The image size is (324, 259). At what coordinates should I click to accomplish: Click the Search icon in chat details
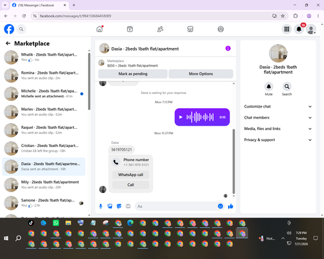click(x=287, y=87)
